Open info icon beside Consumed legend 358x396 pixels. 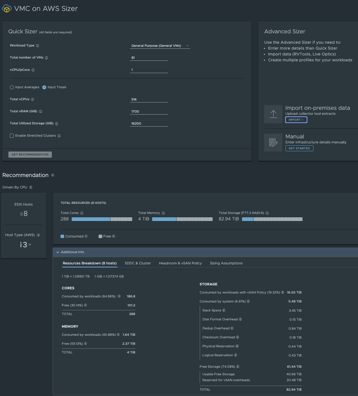click(86, 236)
